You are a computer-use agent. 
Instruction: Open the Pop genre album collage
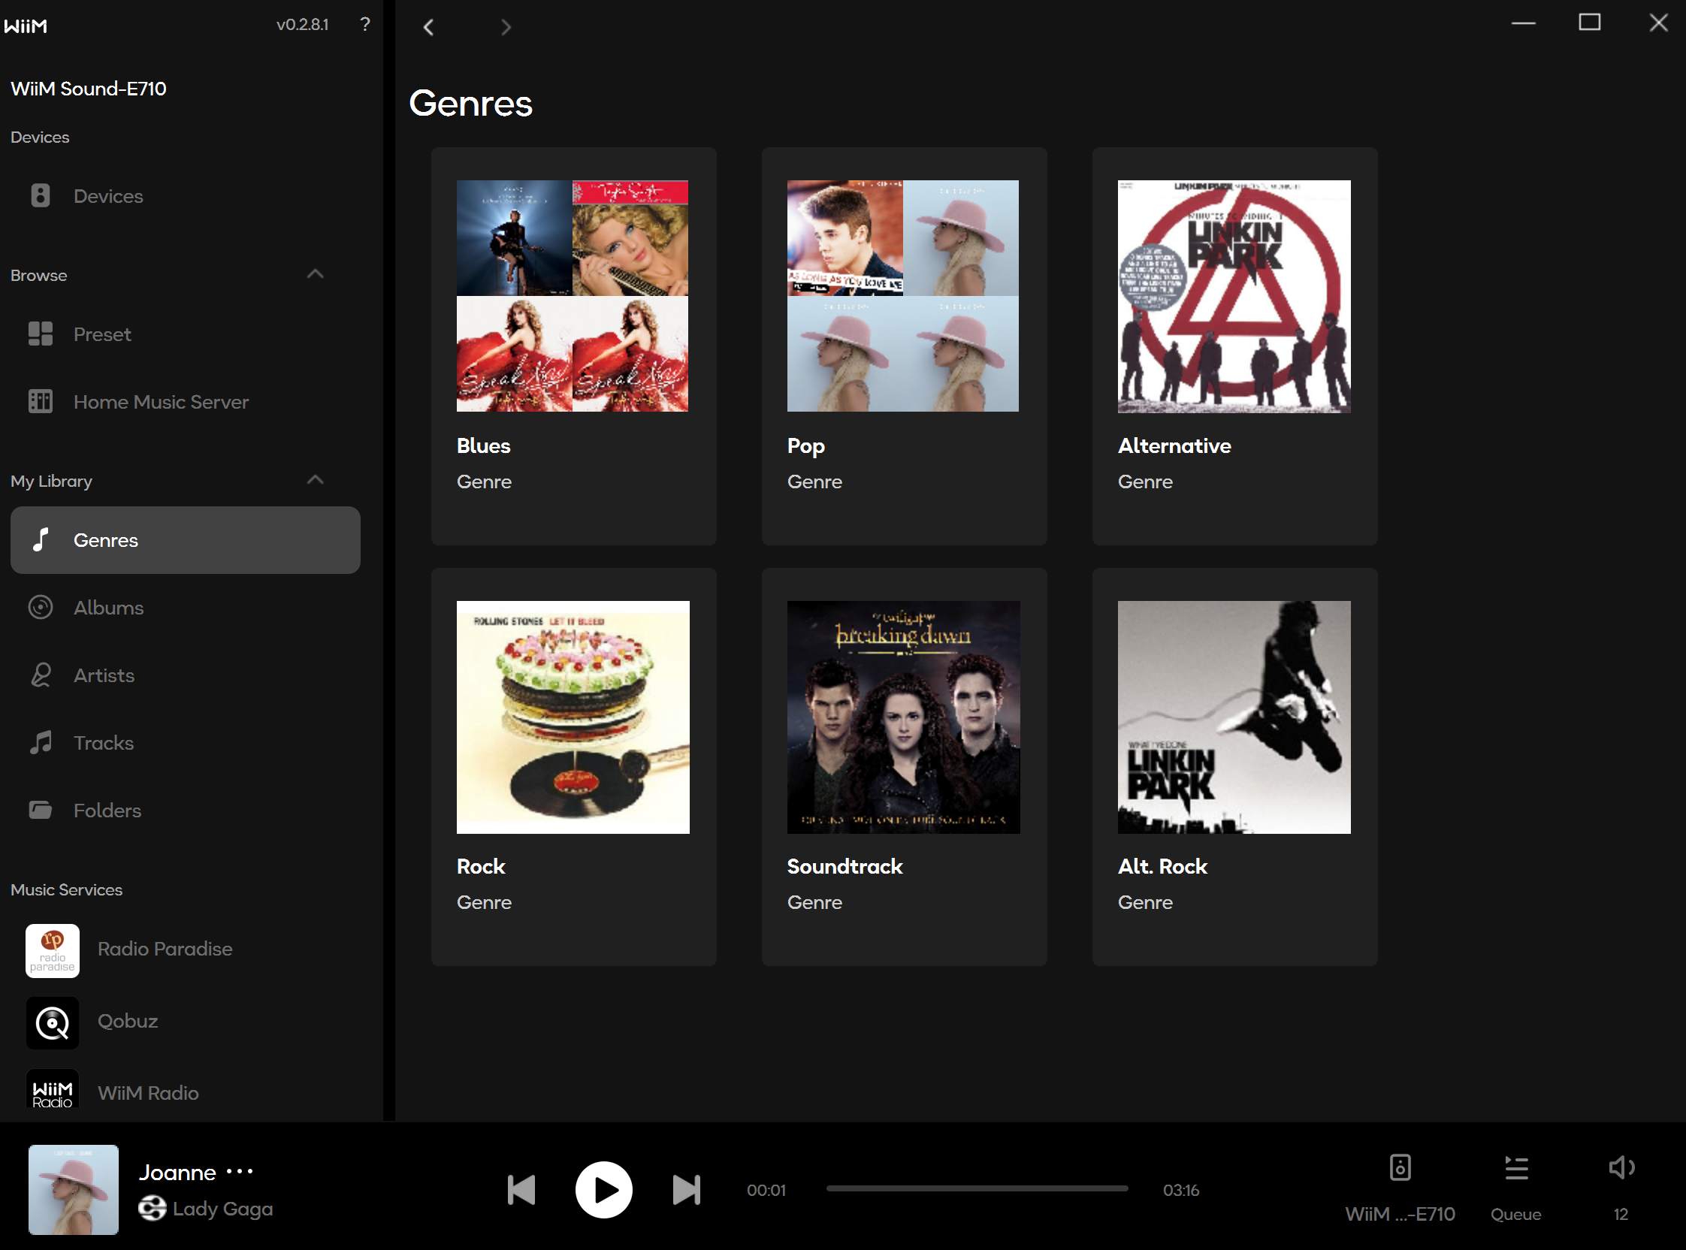pyautogui.click(x=903, y=296)
